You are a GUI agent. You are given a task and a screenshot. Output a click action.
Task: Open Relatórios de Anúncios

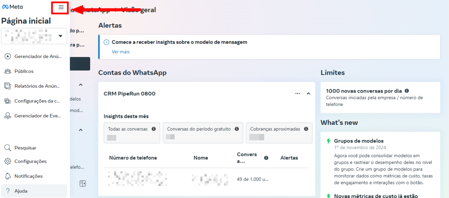point(37,86)
